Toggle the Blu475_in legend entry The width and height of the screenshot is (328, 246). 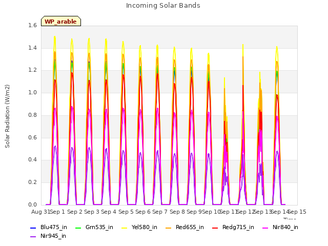(x=49, y=227)
